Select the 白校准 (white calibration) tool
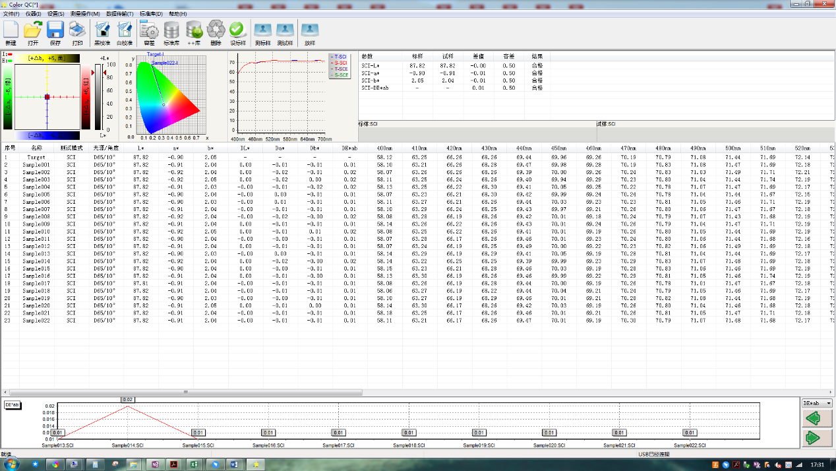This screenshot has height=471, width=836. pos(124,30)
